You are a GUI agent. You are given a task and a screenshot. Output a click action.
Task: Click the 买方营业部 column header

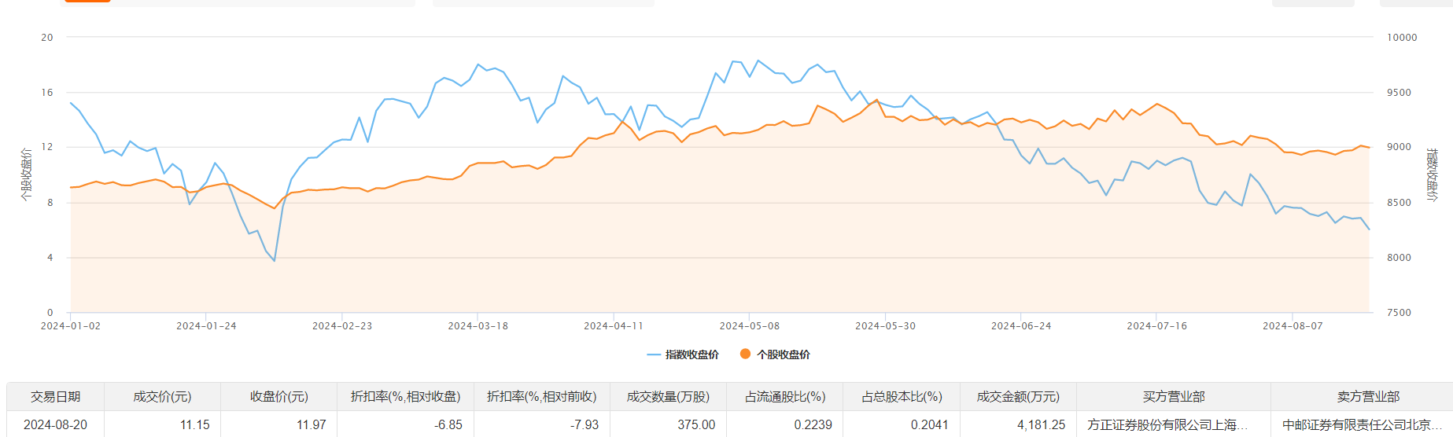[x=1173, y=397]
